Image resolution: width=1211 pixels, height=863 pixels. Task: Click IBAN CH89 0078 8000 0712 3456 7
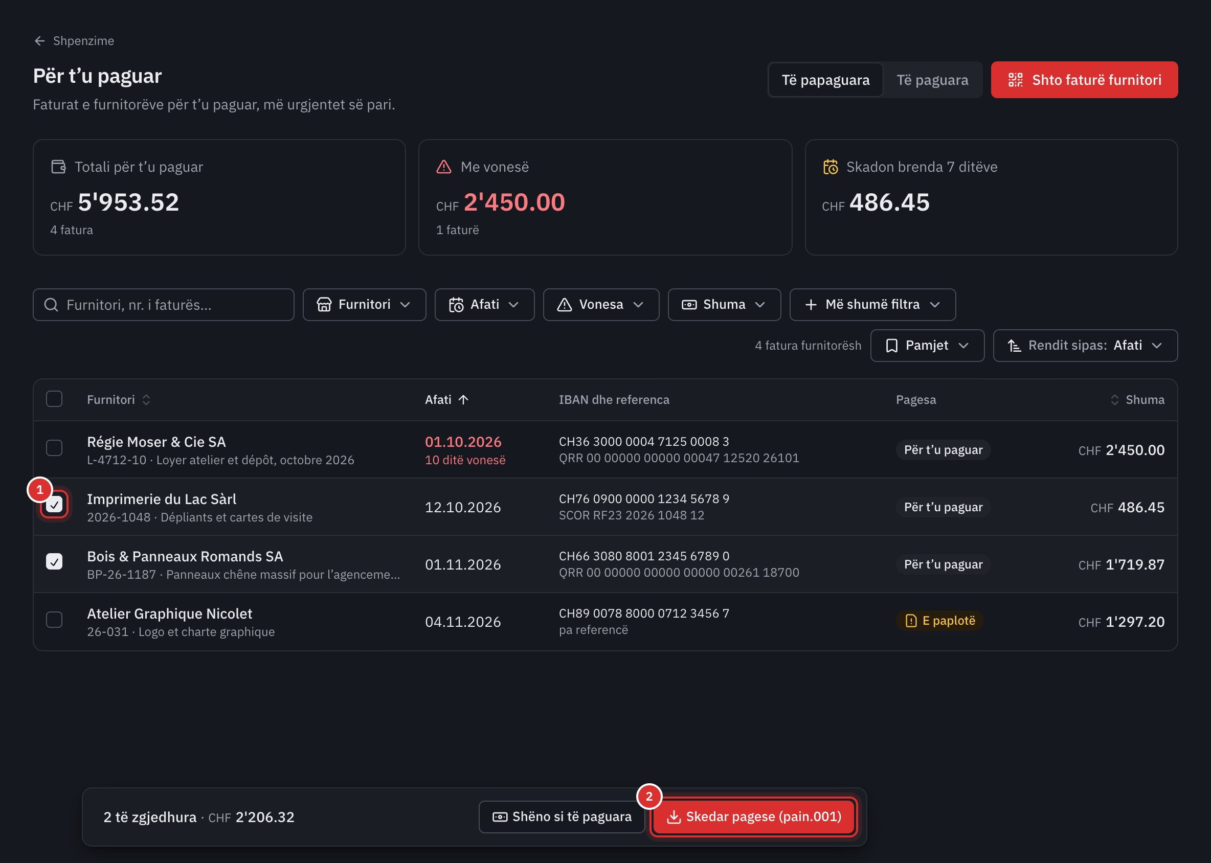tap(644, 613)
